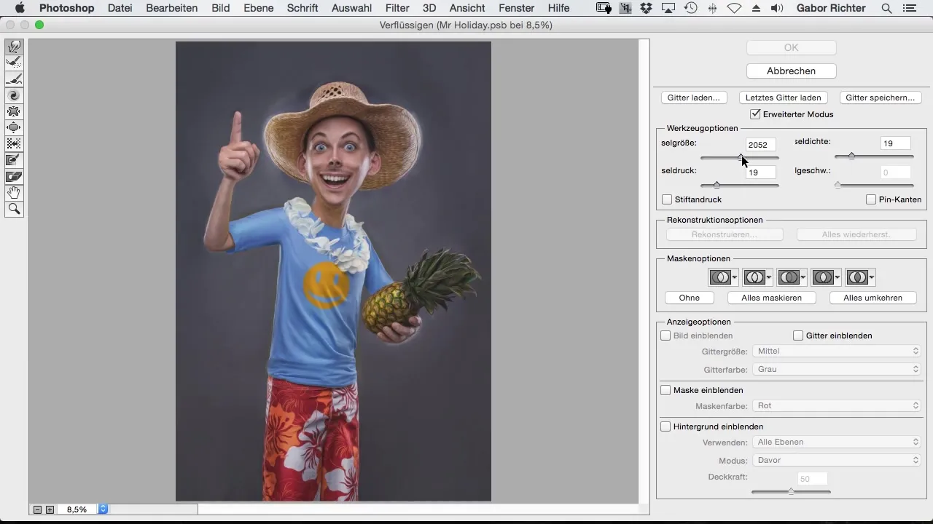Check Maske einblenden
Image resolution: width=933 pixels, height=524 pixels.
tap(665, 390)
